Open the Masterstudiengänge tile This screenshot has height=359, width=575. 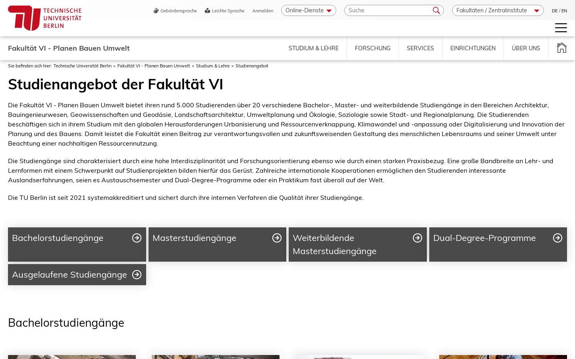tap(217, 245)
